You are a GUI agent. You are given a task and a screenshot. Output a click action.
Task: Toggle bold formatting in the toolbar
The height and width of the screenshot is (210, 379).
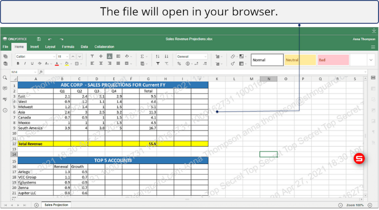tap(18, 63)
